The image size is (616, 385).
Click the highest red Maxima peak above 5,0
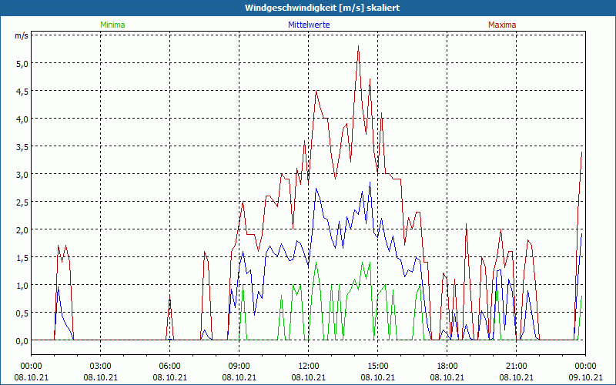click(x=358, y=46)
